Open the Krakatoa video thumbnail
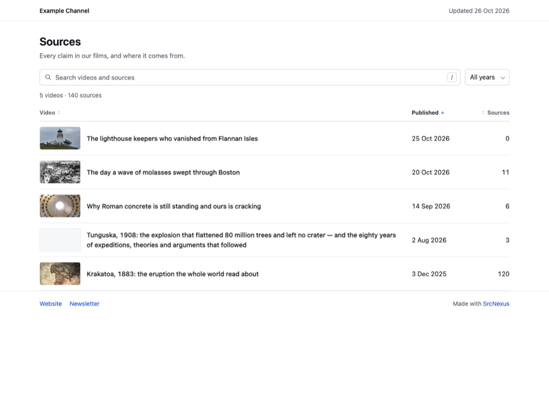 pos(60,274)
